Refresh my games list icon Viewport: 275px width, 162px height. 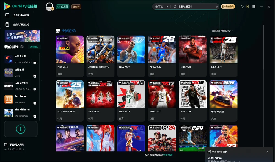[x=22, y=47]
